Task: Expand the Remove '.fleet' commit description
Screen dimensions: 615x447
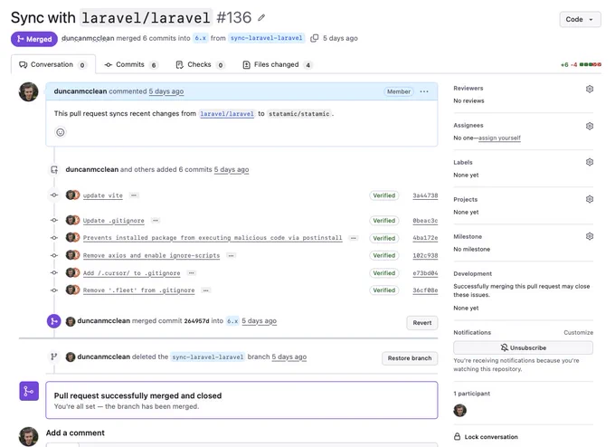Action: pos(206,290)
